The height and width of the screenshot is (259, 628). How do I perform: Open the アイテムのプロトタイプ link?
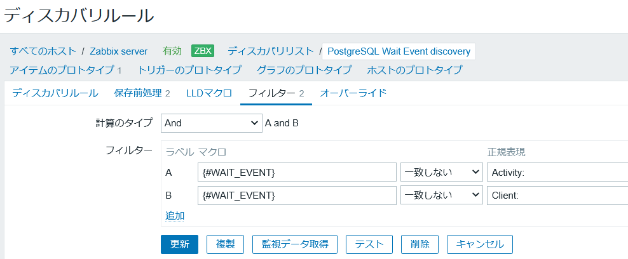click(65, 70)
